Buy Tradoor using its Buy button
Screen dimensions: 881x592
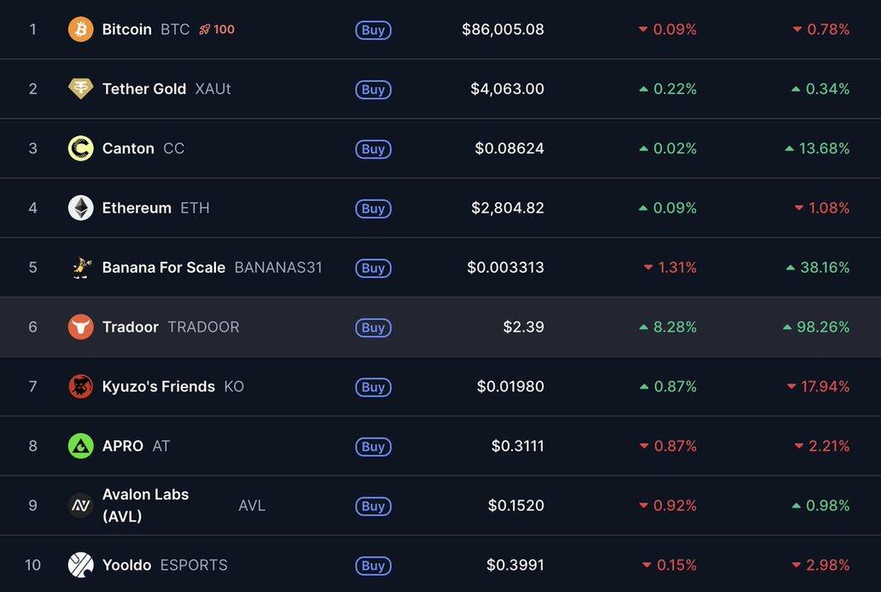(373, 328)
